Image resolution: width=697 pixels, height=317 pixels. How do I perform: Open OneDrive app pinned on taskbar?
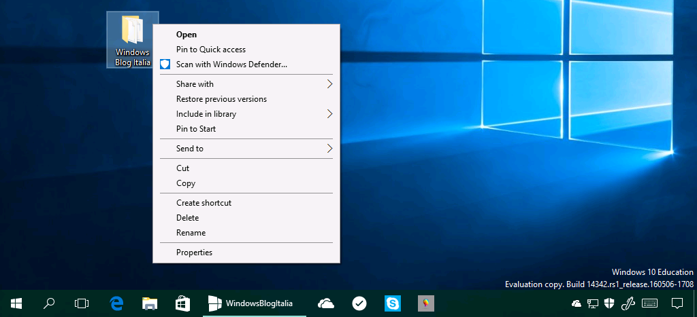(x=326, y=303)
